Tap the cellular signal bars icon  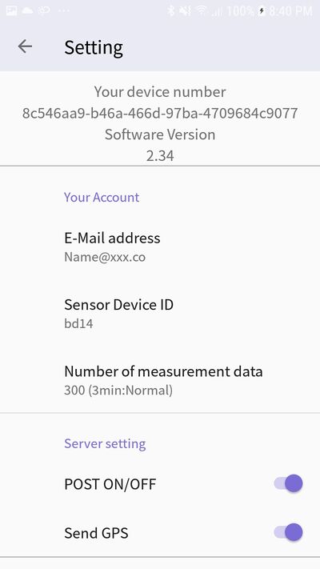point(217,11)
